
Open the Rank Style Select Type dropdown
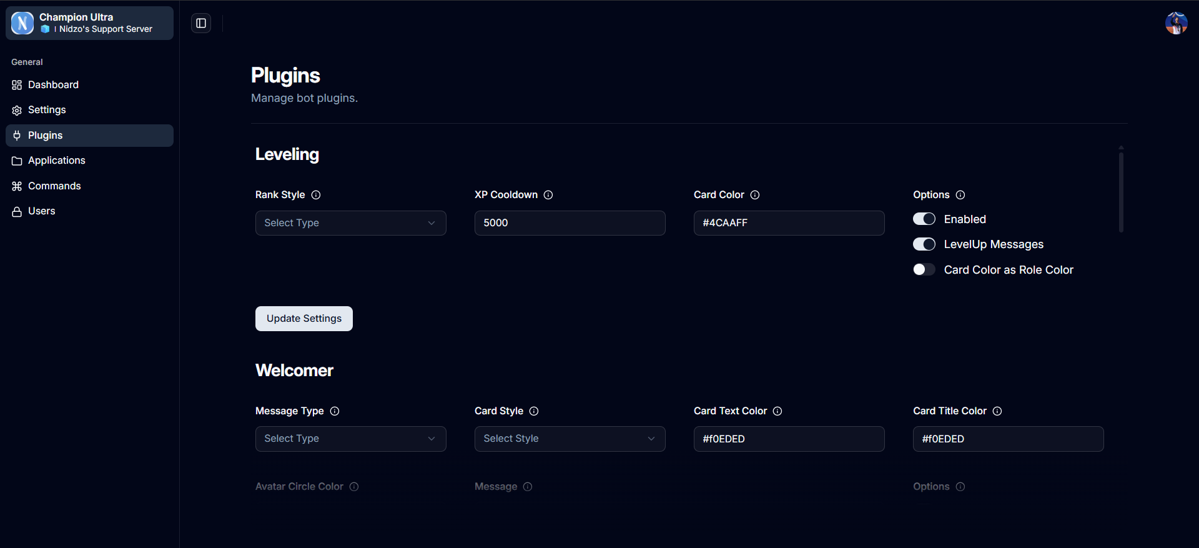tap(350, 223)
